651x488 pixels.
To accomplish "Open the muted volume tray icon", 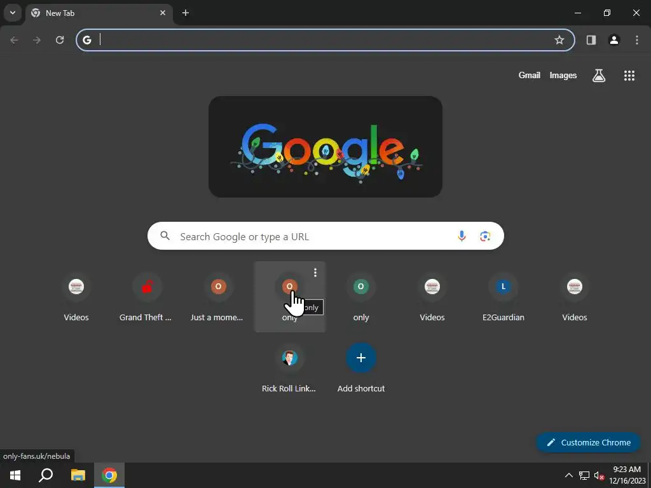I will coord(599,475).
